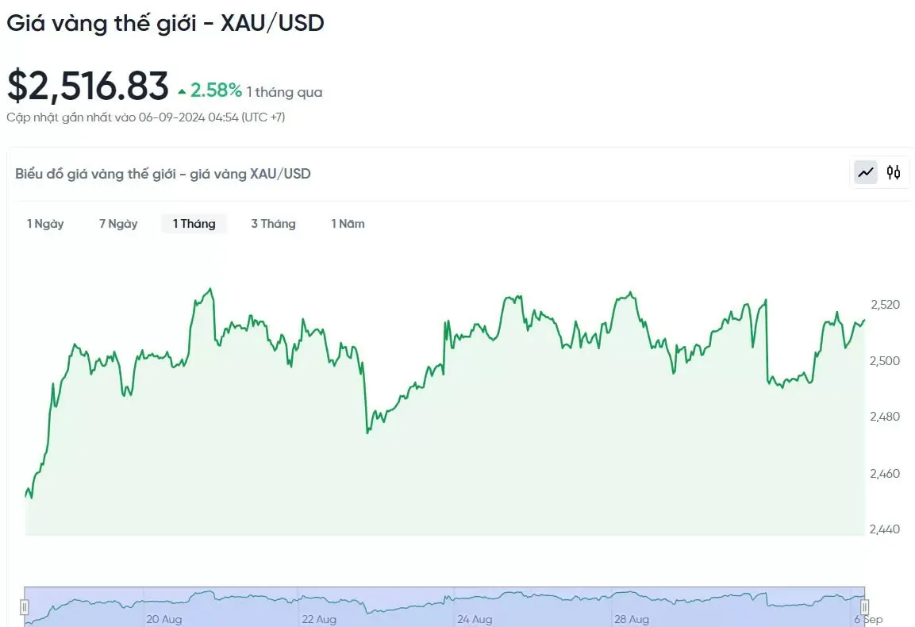The width and height of the screenshot is (915, 627).
Task: Click the 2,440 y-axis label
Action: point(885,529)
